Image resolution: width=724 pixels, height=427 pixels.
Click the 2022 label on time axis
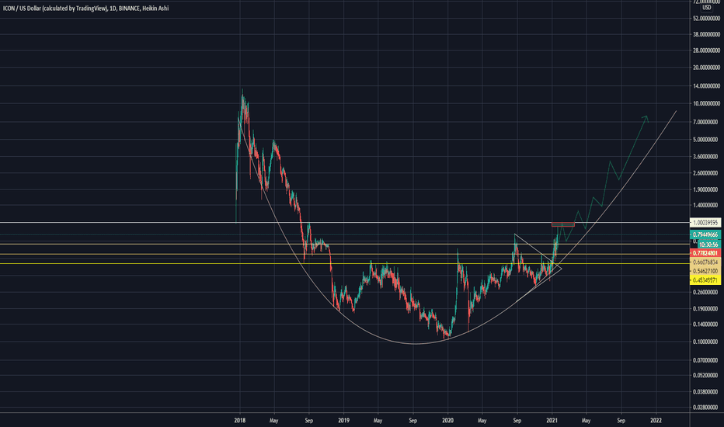pyautogui.click(x=656, y=421)
